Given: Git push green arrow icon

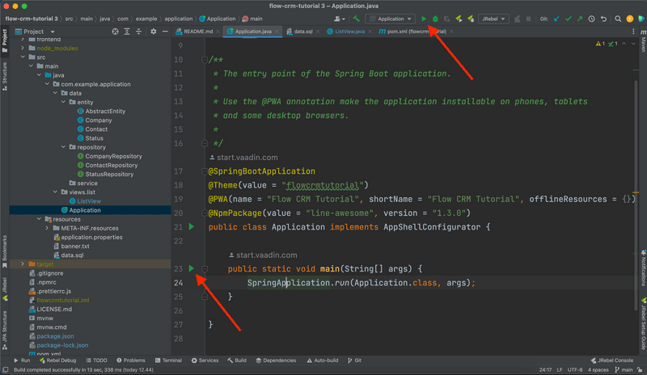Looking at the screenshot, I should [x=580, y=19].
